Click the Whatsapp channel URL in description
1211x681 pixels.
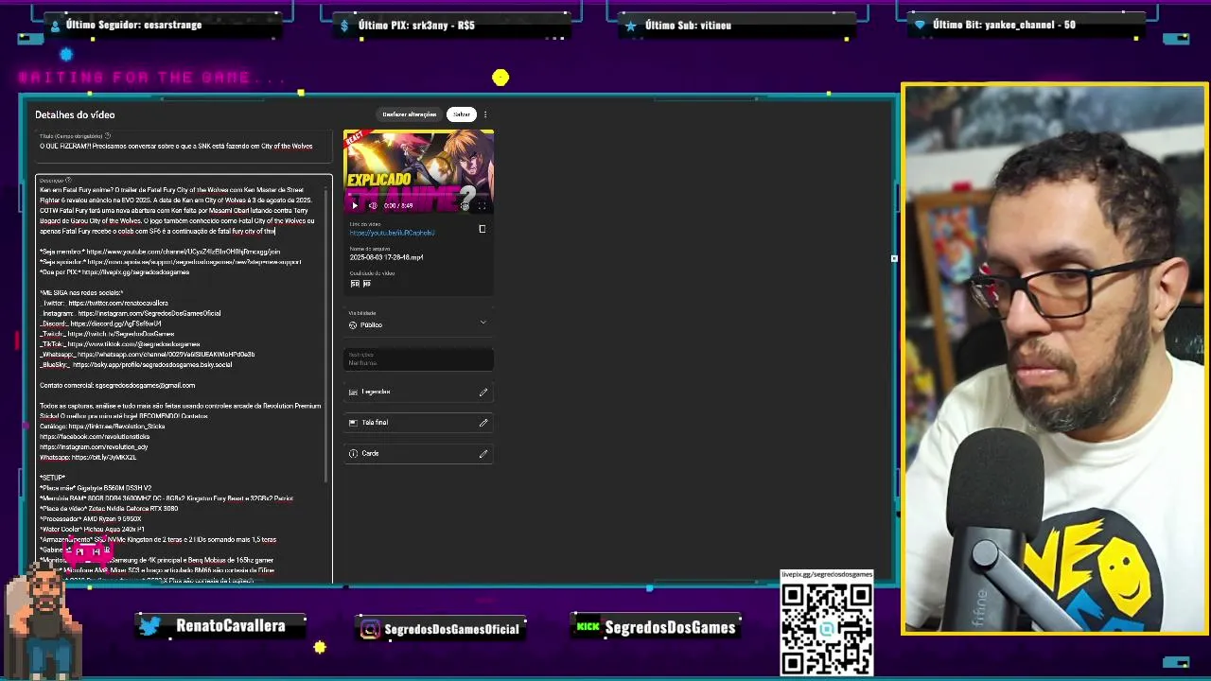point(167,356)
